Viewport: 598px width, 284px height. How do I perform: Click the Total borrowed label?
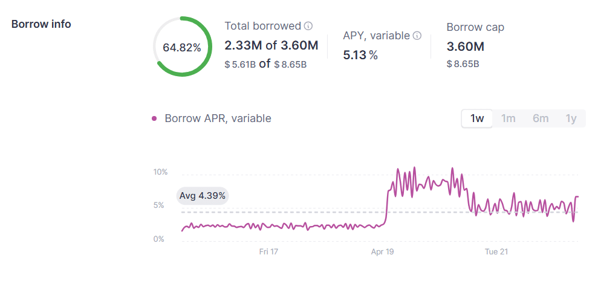pyautogui.click(x=262, y=26)
